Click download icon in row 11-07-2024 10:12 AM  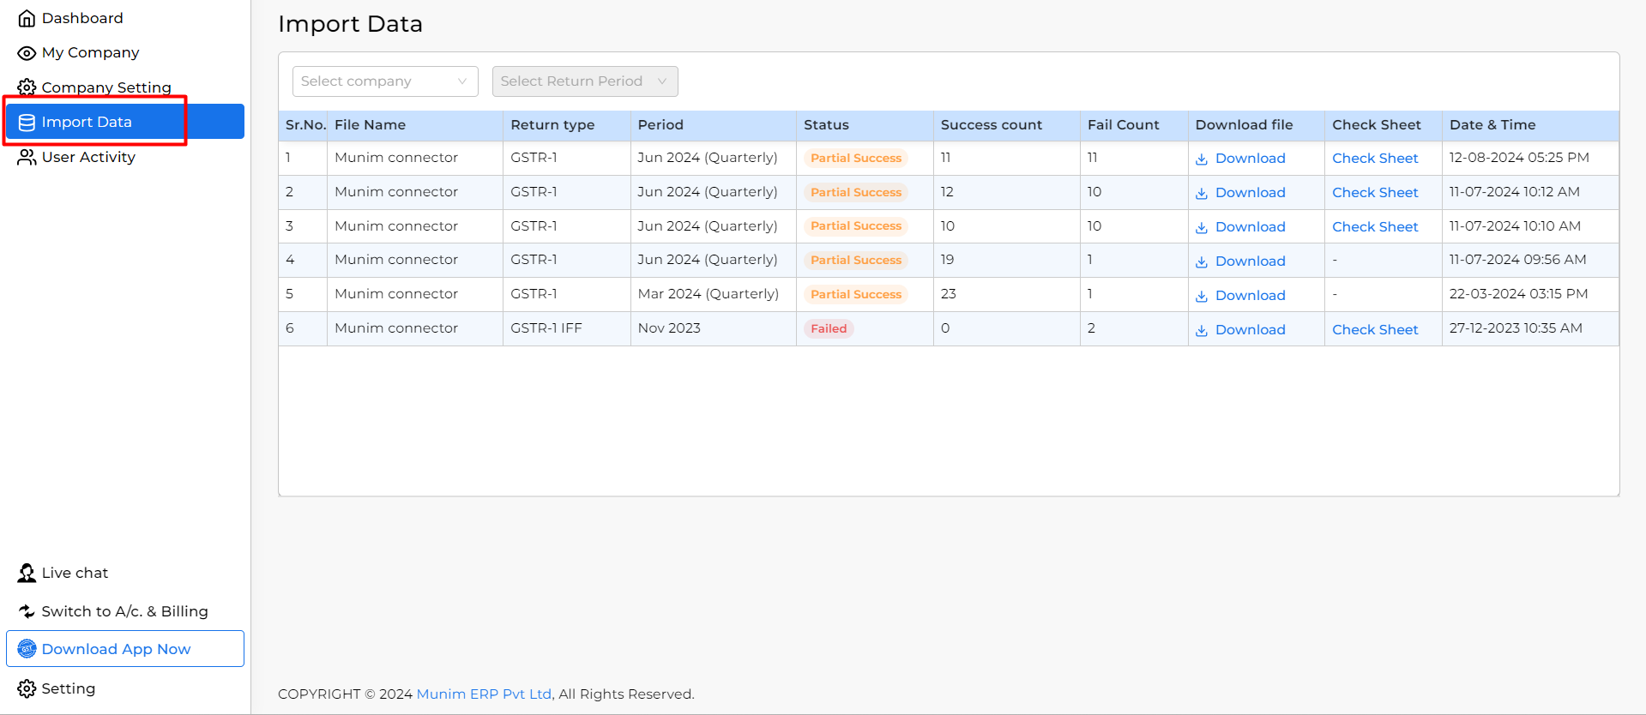1202,193
